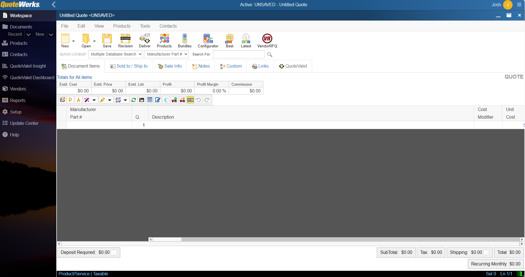This screenshot has width=525, height=277.
Task: Click the New document toolbar icon
Action: pos(65,41)
